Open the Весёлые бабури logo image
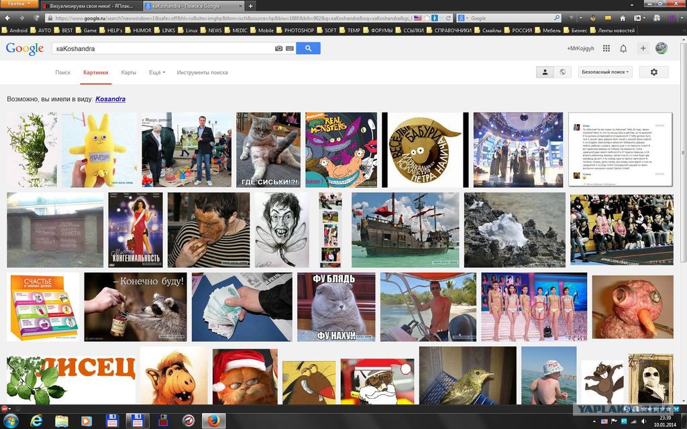This screenshot has width=687, height=429. 425,149
